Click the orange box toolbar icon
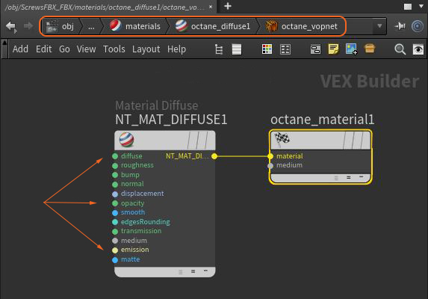Screen dimensions: 428x299 [x=370, y=49]
